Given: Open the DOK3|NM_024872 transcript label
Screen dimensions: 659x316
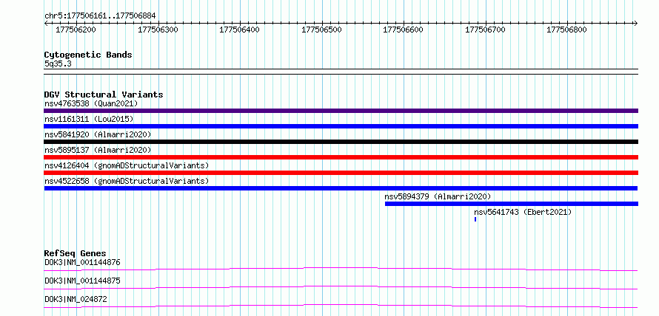Looking at the screenshot, I should (76, 299).
